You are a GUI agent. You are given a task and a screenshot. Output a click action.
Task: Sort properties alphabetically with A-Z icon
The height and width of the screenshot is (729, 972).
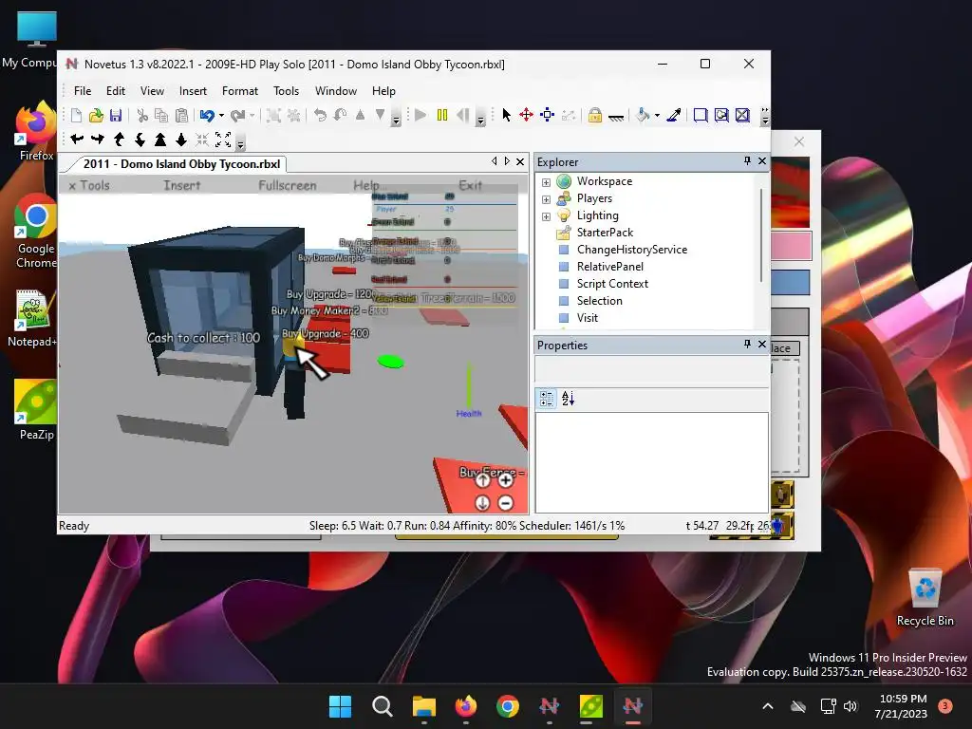click(568, 399)
